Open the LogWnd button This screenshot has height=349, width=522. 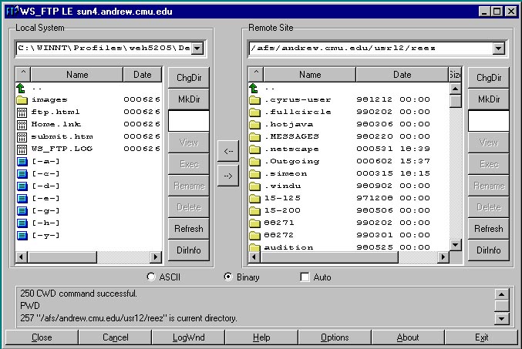(188, 337)
